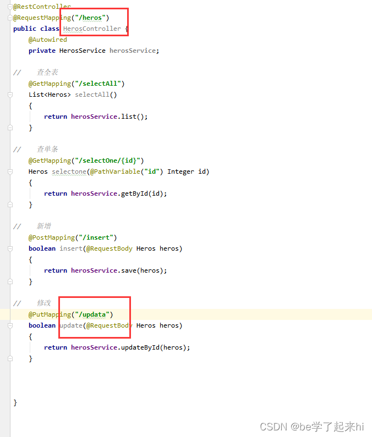Collapse the insert method fold marker
This screenshot has width=372, height=437.
[x=10, y=248]
